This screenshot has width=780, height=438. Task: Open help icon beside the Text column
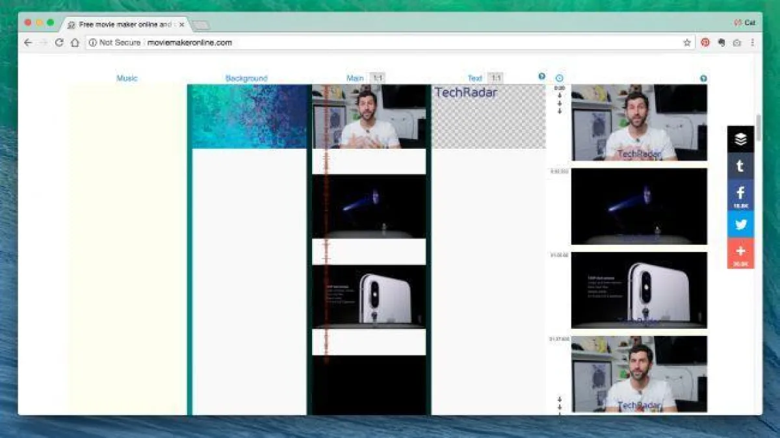541,77
